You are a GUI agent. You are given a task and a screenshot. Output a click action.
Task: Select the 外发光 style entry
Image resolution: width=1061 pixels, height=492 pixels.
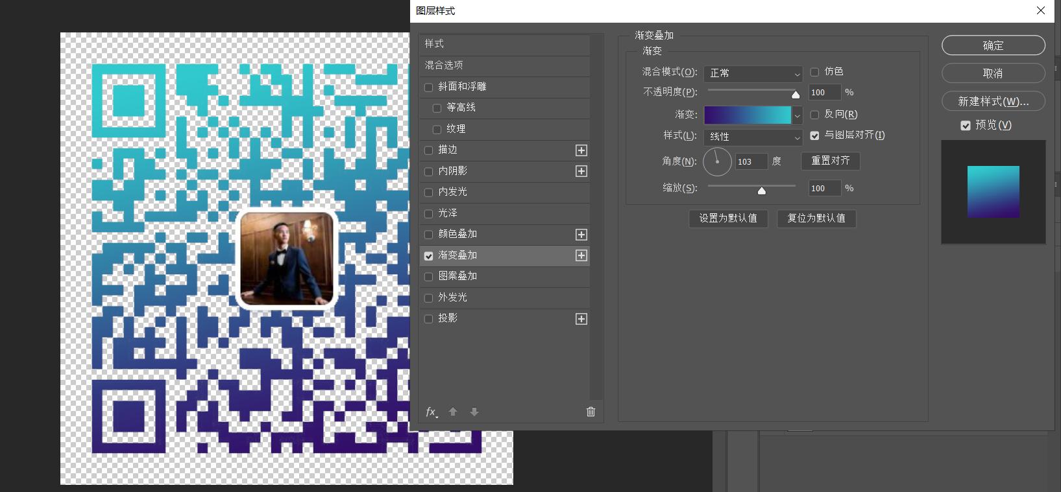tap(452, 298)
